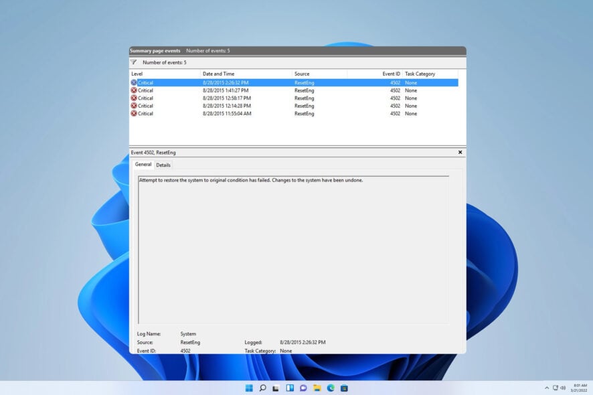593x395 pixels.
Task: Open the Widgets panel from taskbar
Action: 290,388
